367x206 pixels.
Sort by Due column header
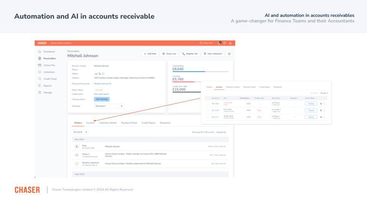[226, 98]
